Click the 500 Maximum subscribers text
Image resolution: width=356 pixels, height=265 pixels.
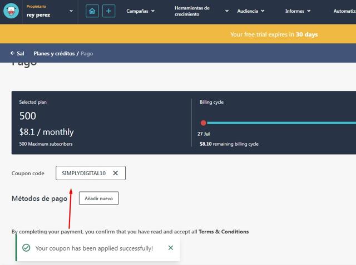[46, 144]
